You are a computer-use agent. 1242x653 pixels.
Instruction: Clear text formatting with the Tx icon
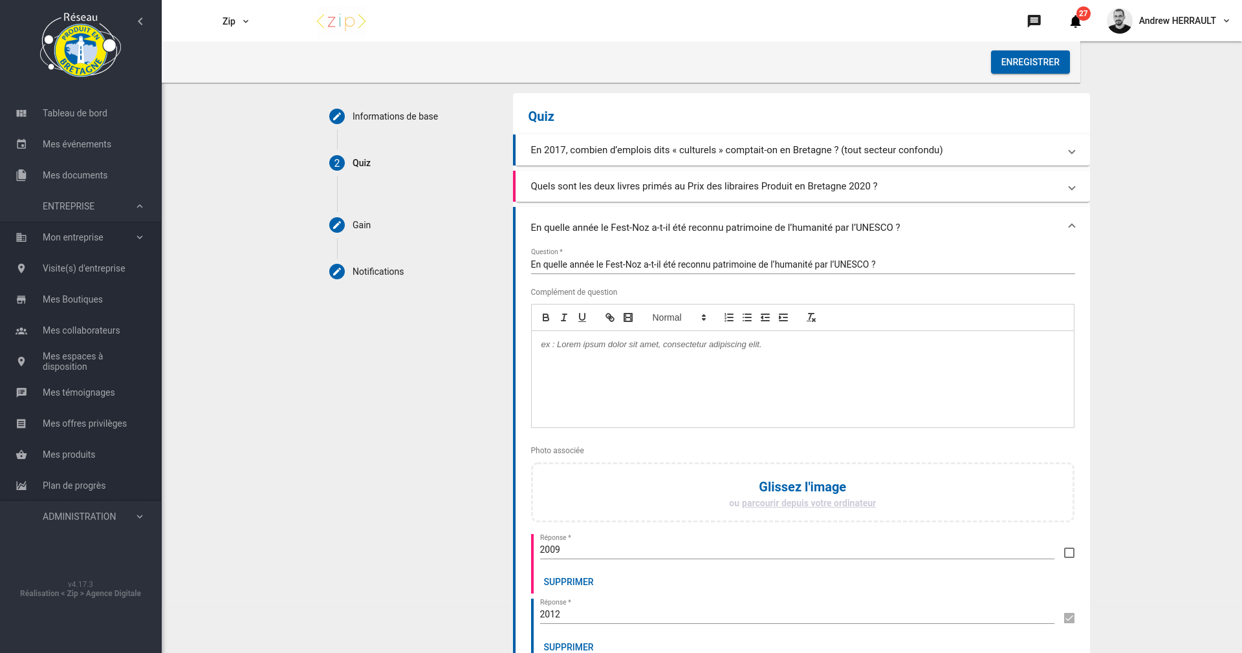point(811,317)
